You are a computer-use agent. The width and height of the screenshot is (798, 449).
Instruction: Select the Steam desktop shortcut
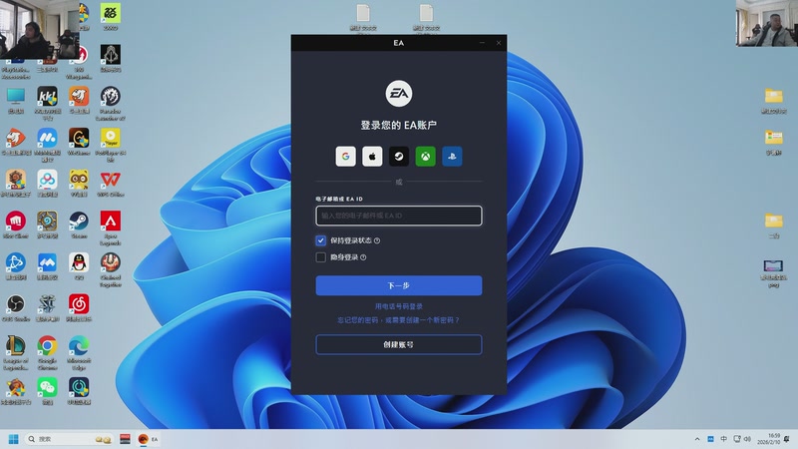click(79, 225)
